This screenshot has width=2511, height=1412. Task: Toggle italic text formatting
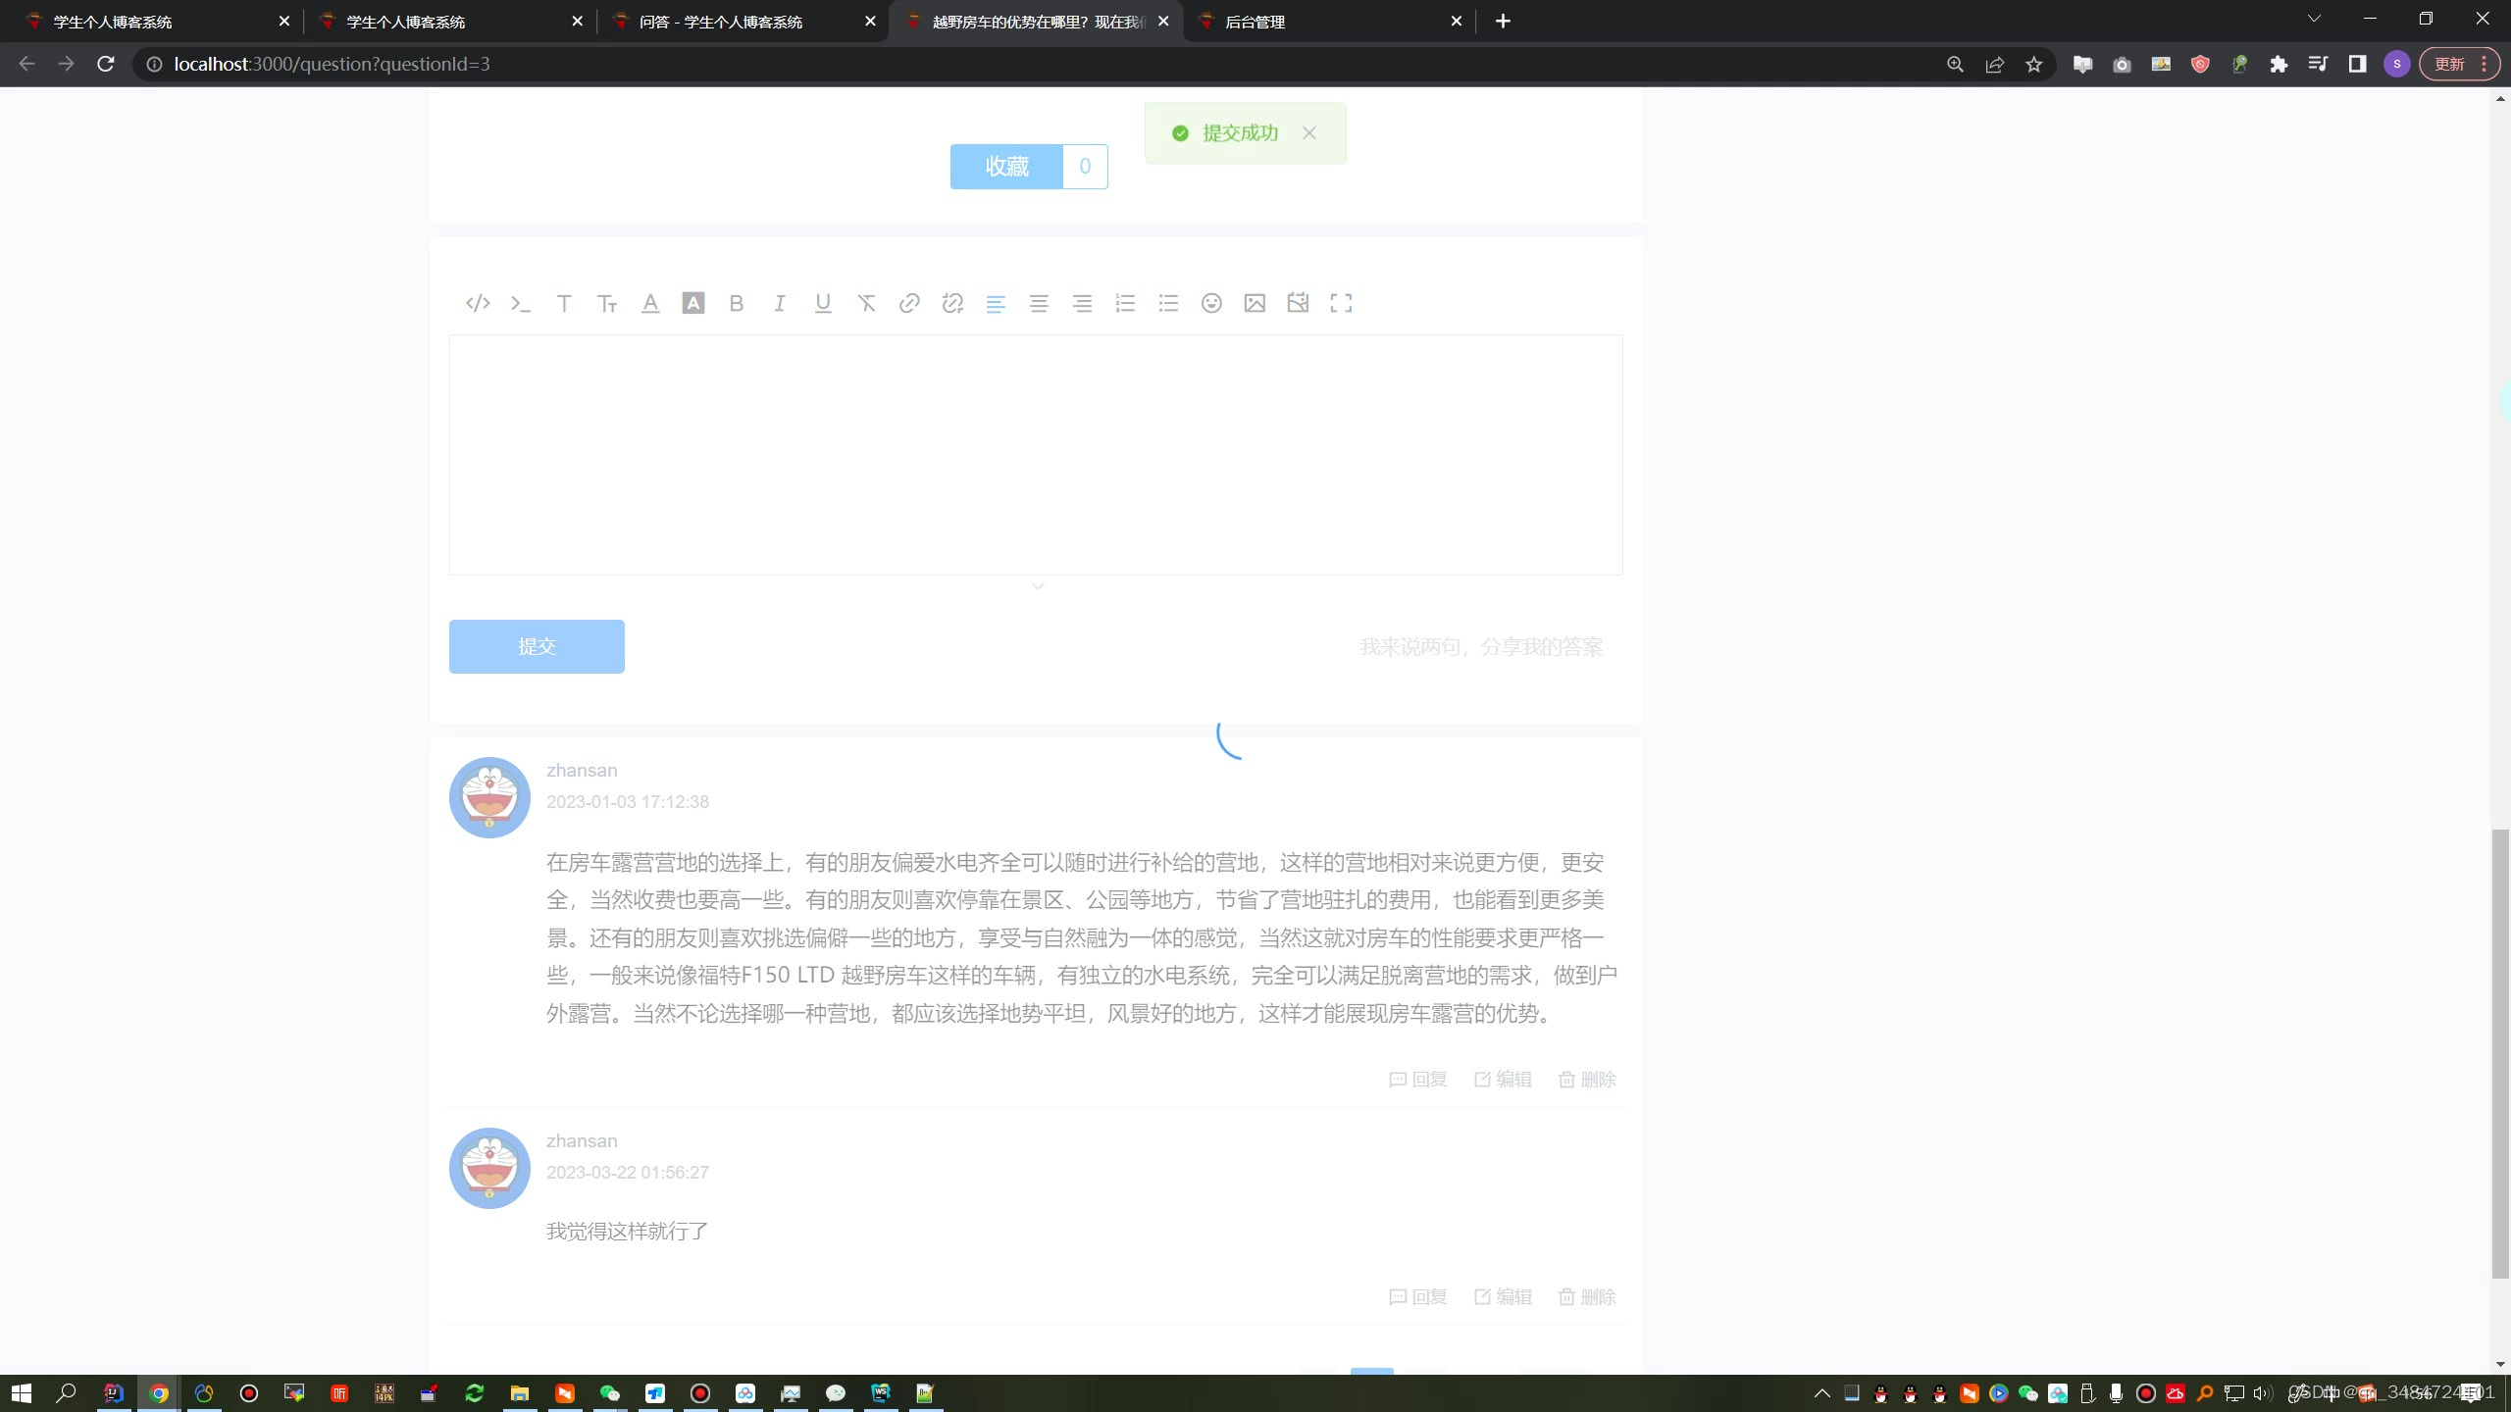(779, 303)
